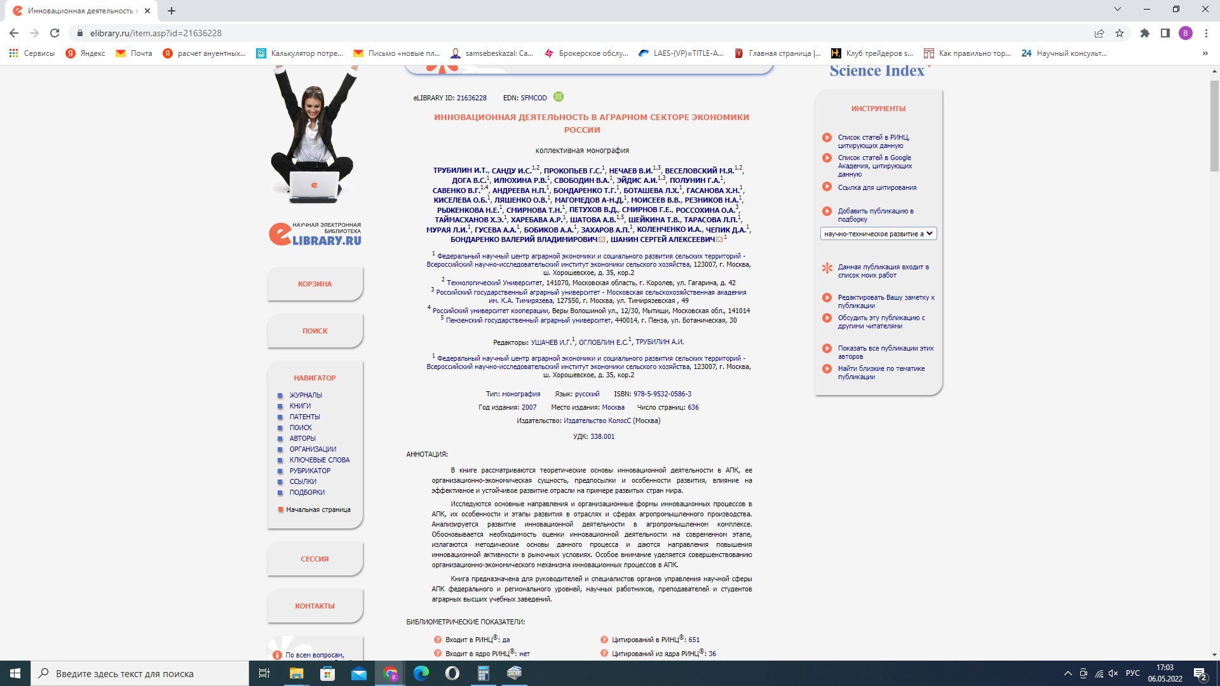
Task: Open Chrome three-dot menu
Action: [x=1206, y=33]
